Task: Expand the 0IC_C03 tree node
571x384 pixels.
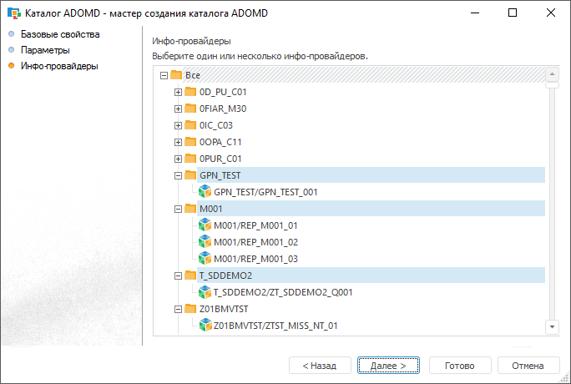Action: tap(178, 125)
